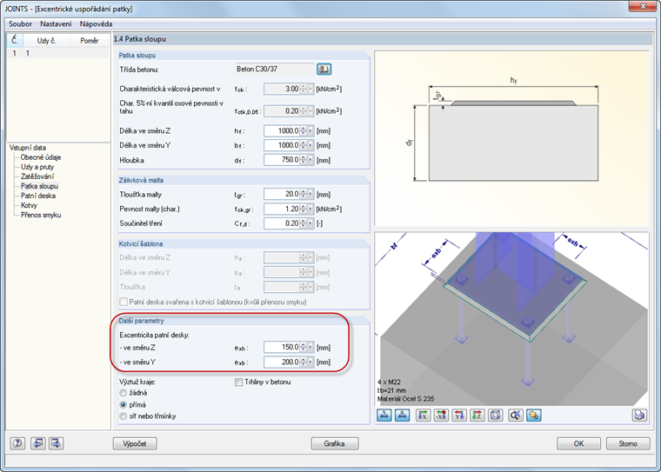The width and height of the screenshot is (661, 472).
Task: Print the graphic with printer icon
Action: click(x=639, y=415)
